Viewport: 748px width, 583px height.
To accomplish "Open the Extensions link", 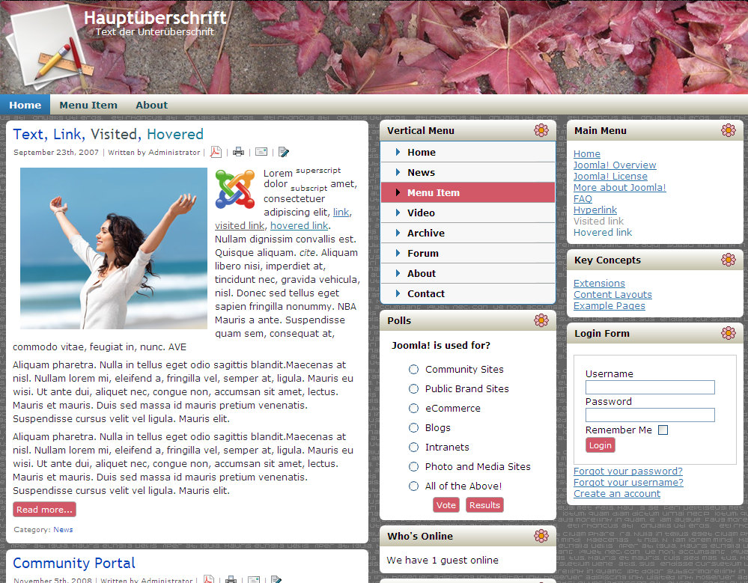I will pyautogui.click(x=599, y=283).
